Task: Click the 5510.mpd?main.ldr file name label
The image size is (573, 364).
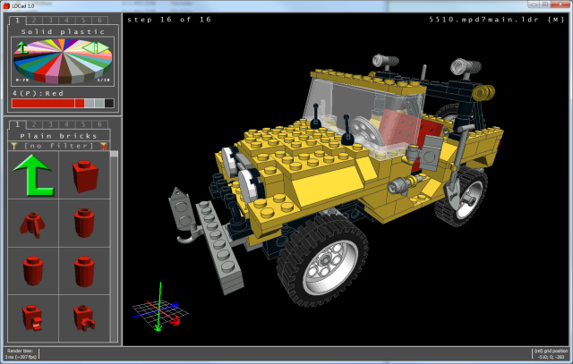Action: [501, 19]
